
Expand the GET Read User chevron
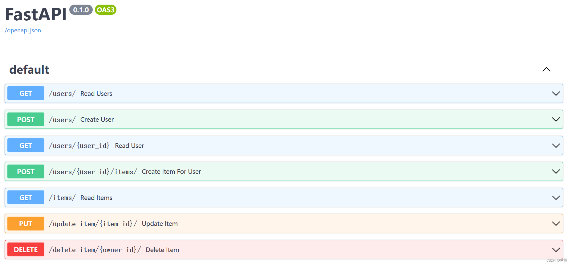[x=556, y=145]
